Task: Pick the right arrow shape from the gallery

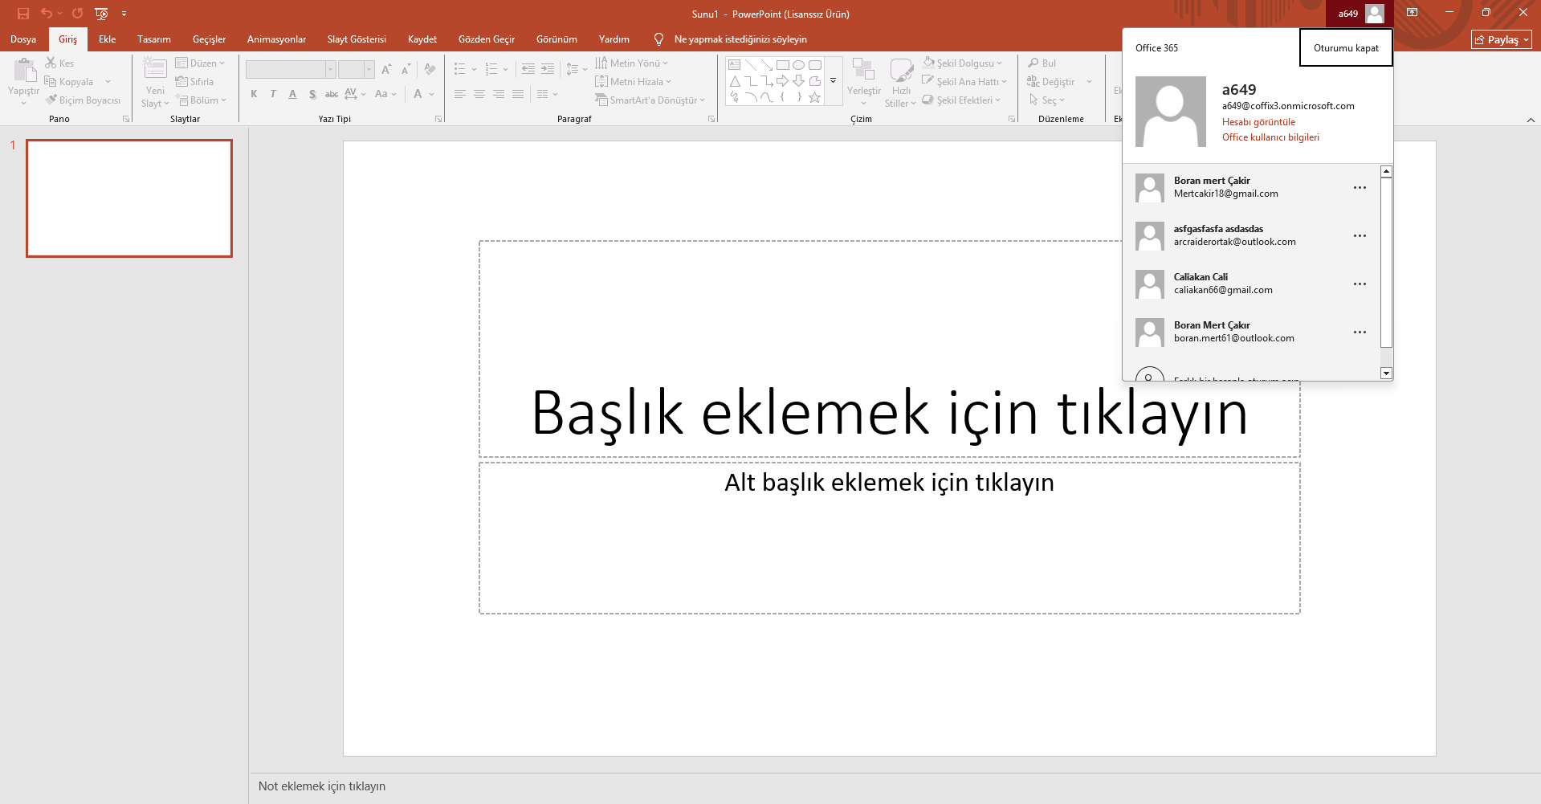Action: [x=782, y=81]
